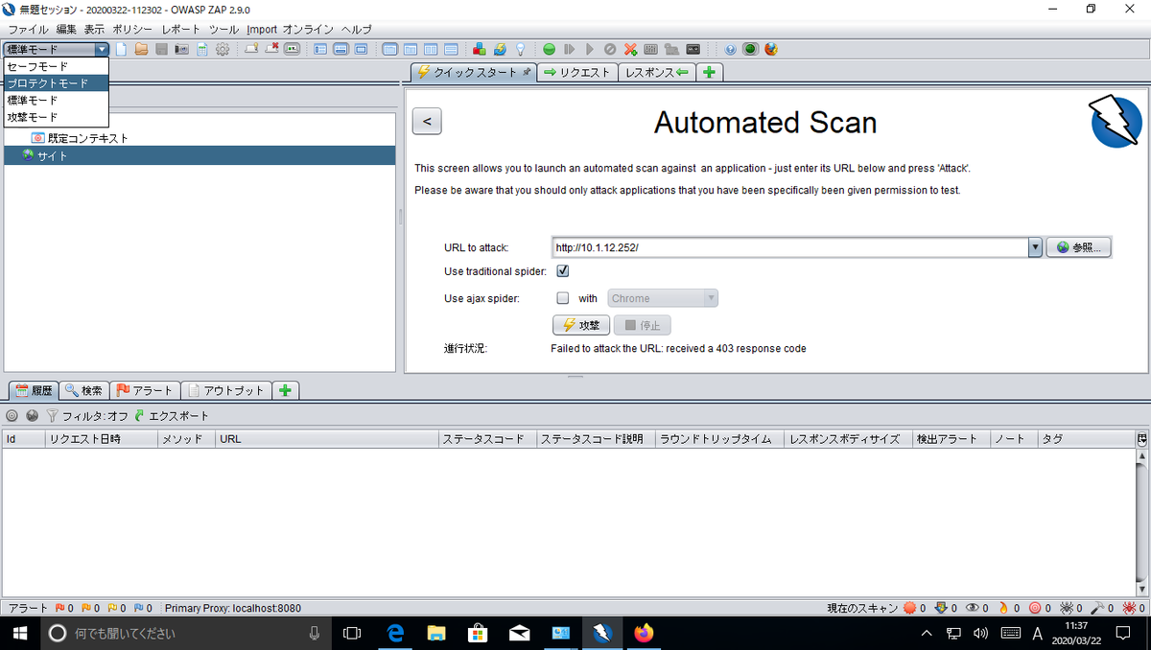Click the 攻撃 attack button

581,325
